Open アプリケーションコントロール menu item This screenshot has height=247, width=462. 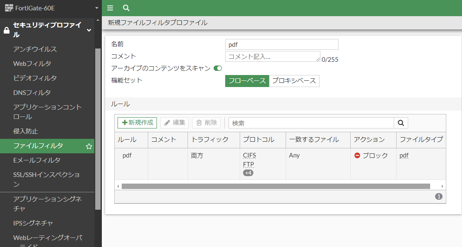click(47, 112)
